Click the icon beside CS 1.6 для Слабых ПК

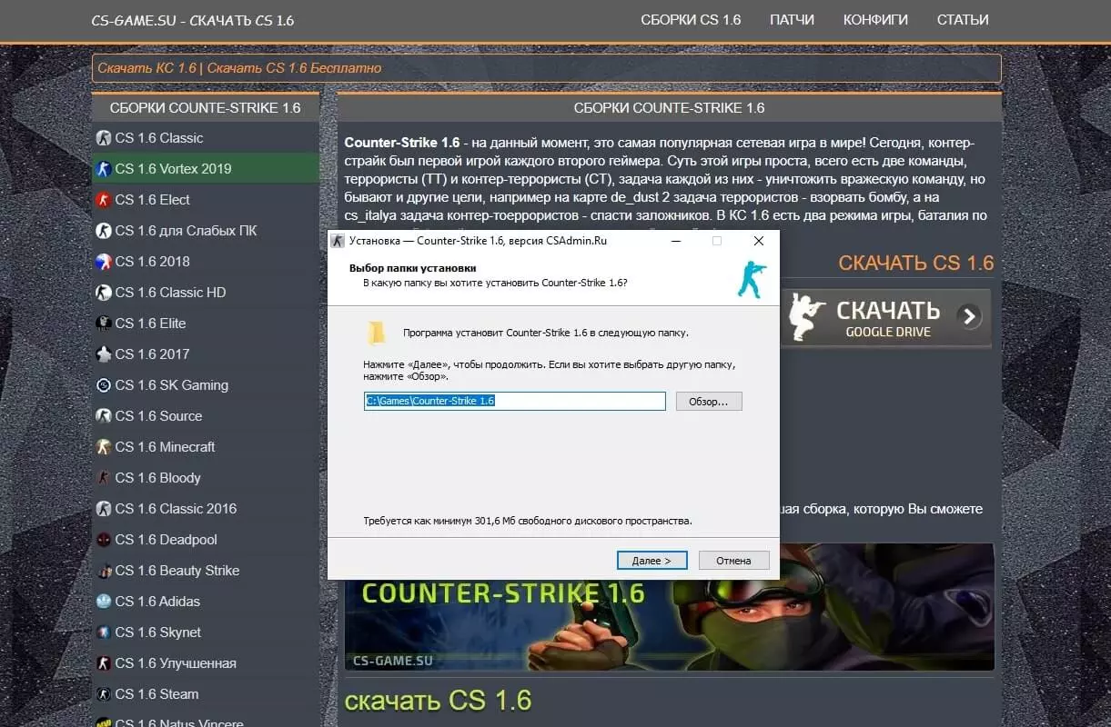[103, 231]
